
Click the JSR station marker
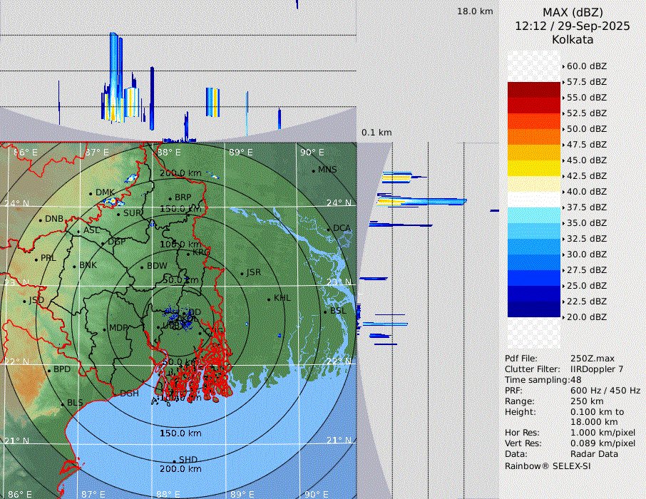(241, 274)
